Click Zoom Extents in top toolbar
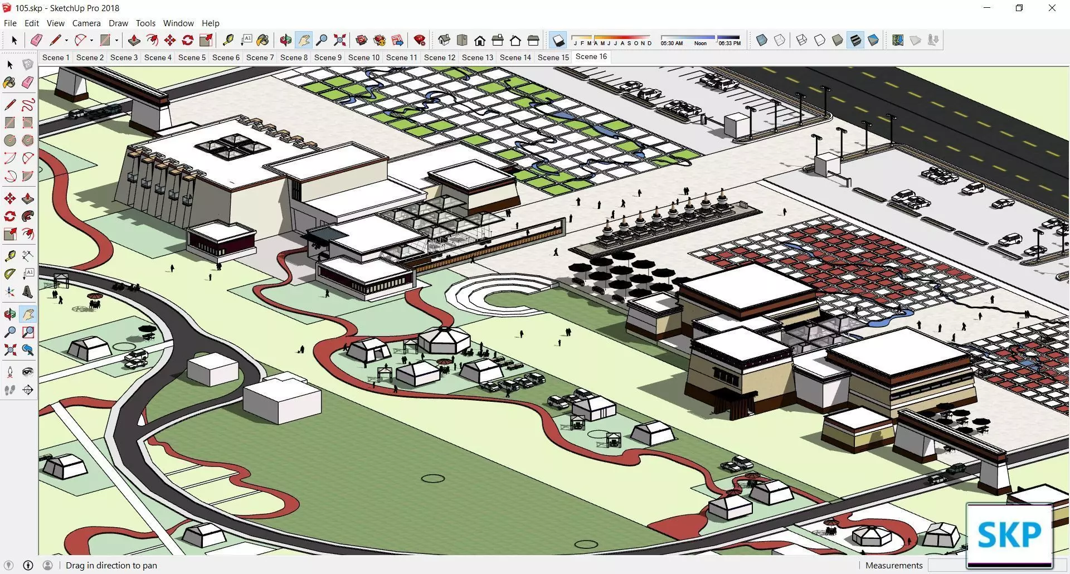 339,40
